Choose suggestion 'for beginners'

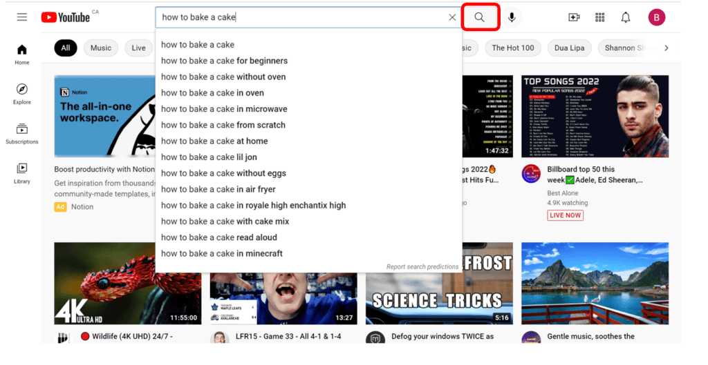click(309, 61)
